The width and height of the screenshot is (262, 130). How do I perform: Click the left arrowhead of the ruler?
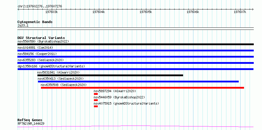(x=18, y=9)
